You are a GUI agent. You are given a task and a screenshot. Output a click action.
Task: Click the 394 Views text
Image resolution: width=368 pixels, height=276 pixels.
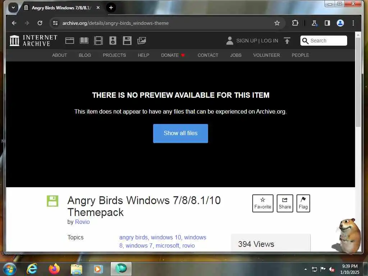point(256,244)
